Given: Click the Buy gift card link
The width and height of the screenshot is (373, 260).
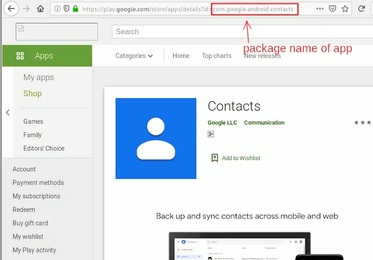Looking at the screenshot, I should (x=30, y=223).
